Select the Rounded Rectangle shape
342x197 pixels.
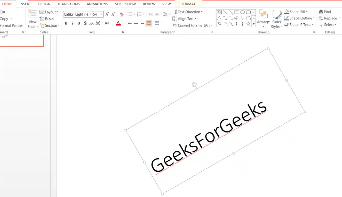[248, 12]
